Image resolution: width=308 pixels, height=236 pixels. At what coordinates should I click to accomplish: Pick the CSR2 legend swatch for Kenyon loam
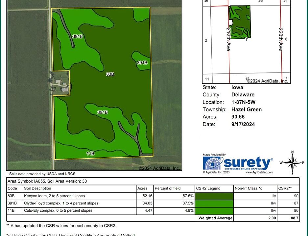pyautogui.click(x=216, y=196)
